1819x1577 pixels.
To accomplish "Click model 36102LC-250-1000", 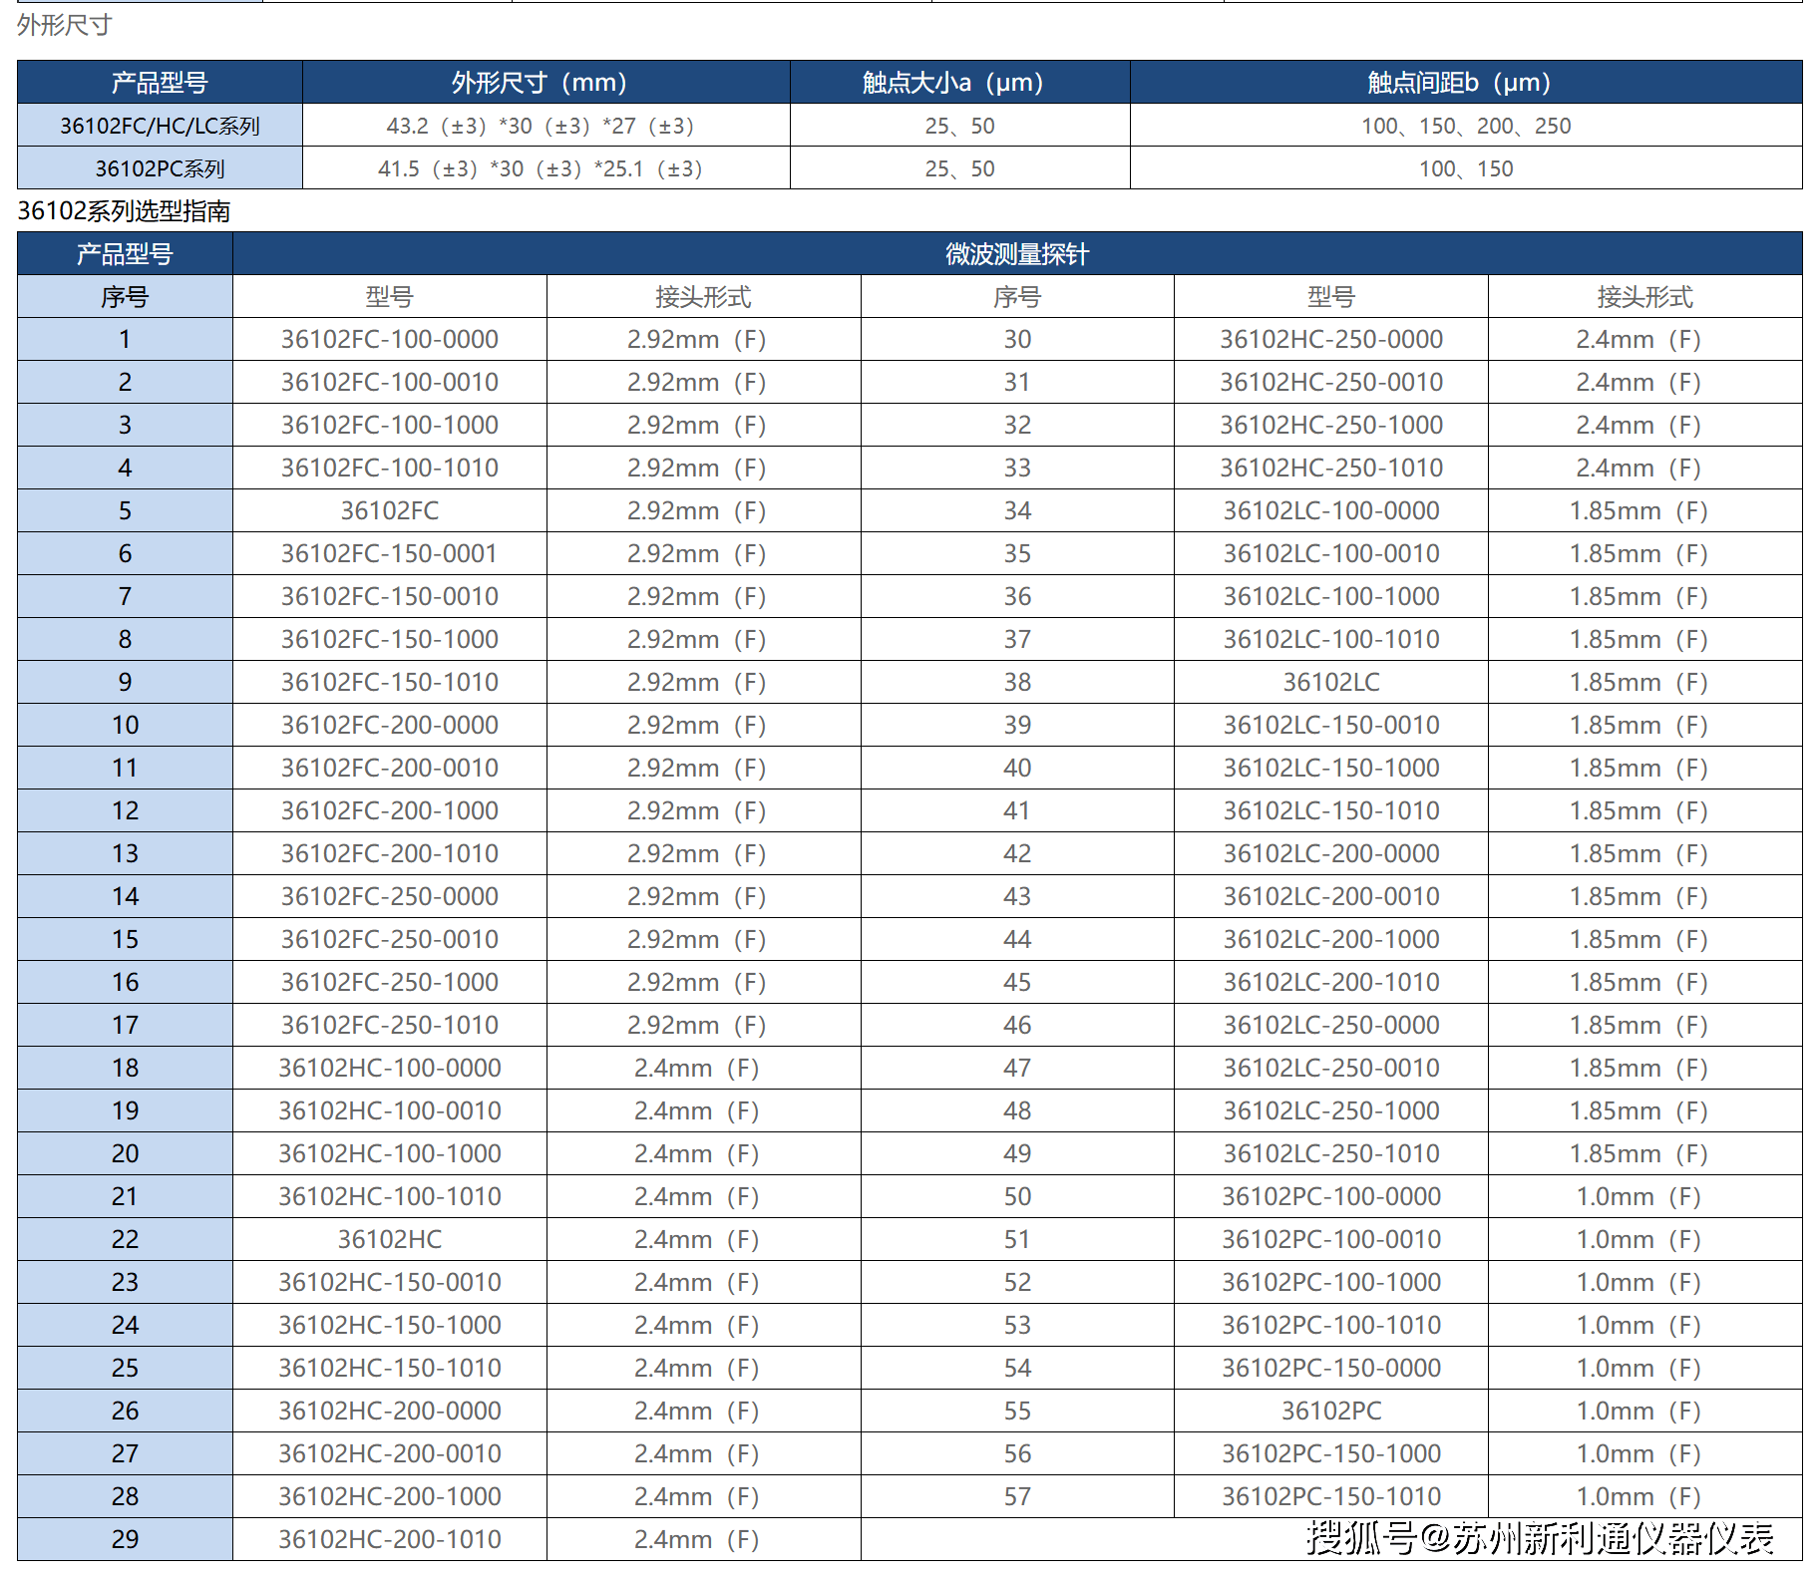I will click(1331, 1110).
